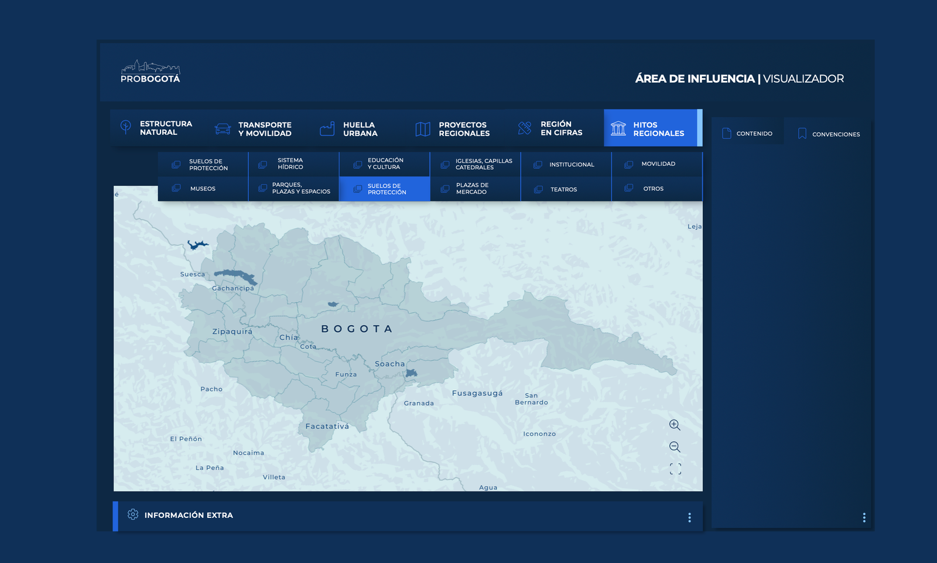Click the folded map icon of Proyectos Regionales

[x=423, y=129]
